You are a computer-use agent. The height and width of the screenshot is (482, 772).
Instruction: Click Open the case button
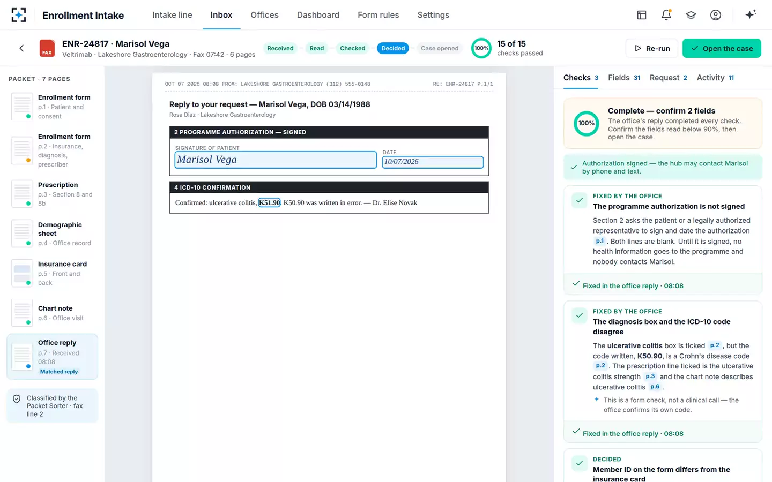tap(722, 48)
